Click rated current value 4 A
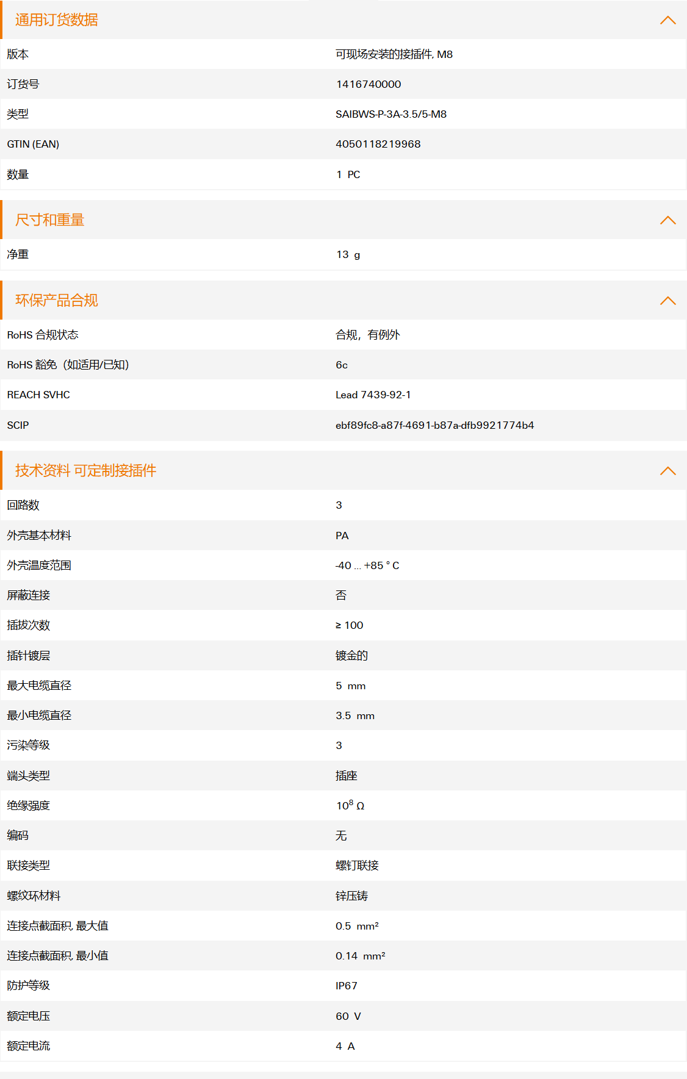 345,1046
